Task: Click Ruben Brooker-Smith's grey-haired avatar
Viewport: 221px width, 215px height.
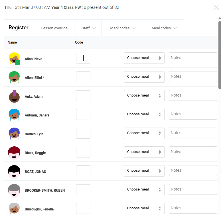Action: point(14,190)
